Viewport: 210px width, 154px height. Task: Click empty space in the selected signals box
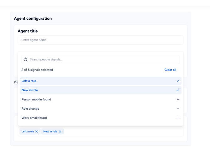pos(125,132)
